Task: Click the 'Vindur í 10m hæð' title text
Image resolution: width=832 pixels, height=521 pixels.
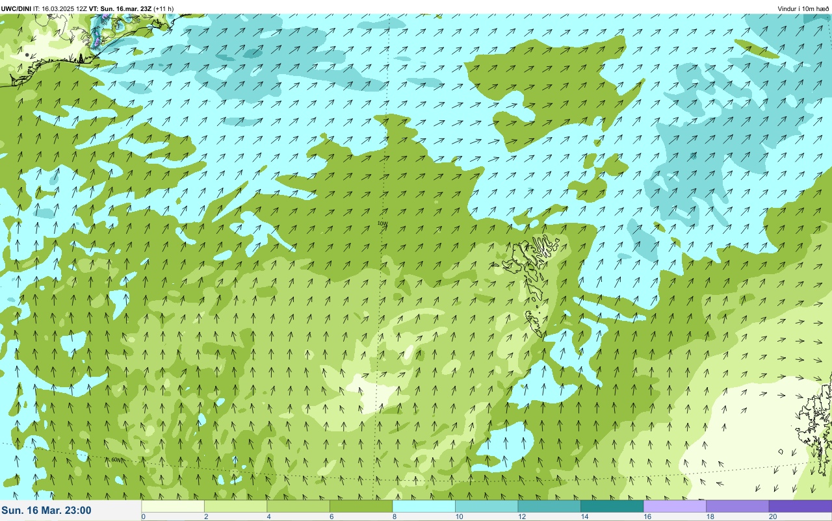Action: (803, 8)
